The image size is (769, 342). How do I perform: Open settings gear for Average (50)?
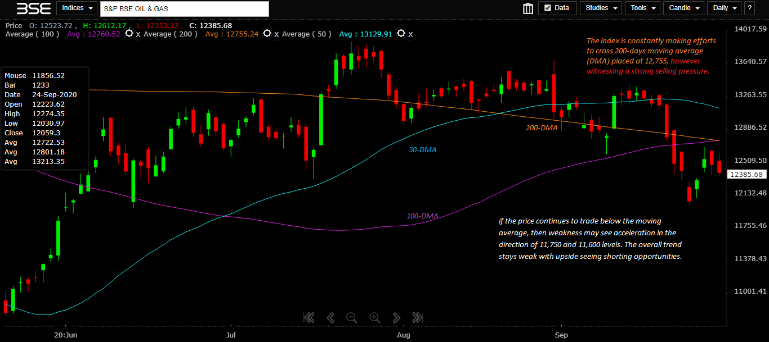pos(401,34)
